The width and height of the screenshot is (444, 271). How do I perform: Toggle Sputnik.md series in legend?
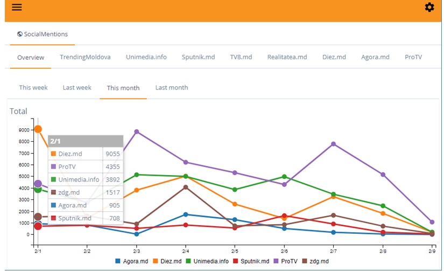pos(251,261)
